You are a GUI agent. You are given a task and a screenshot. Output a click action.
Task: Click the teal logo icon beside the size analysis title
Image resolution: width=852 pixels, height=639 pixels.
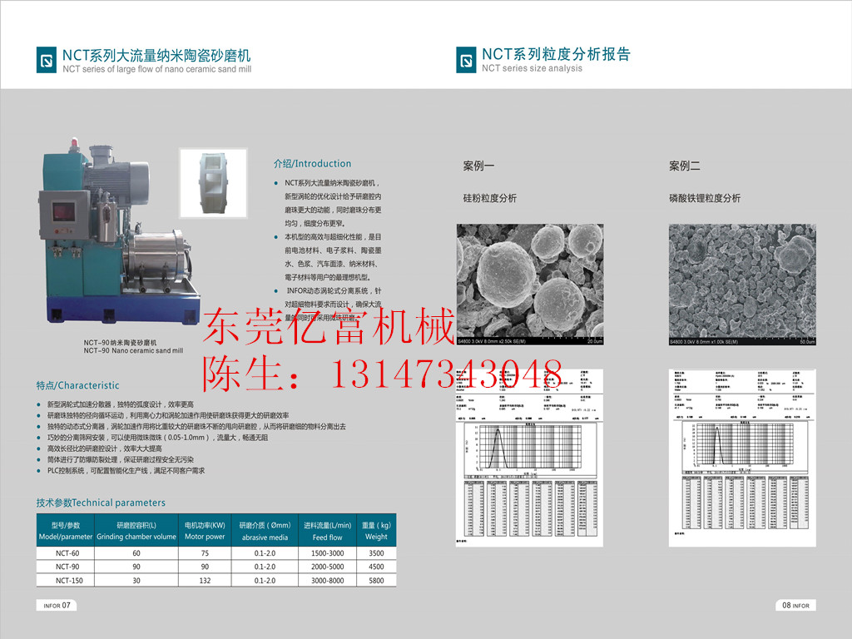466,60
